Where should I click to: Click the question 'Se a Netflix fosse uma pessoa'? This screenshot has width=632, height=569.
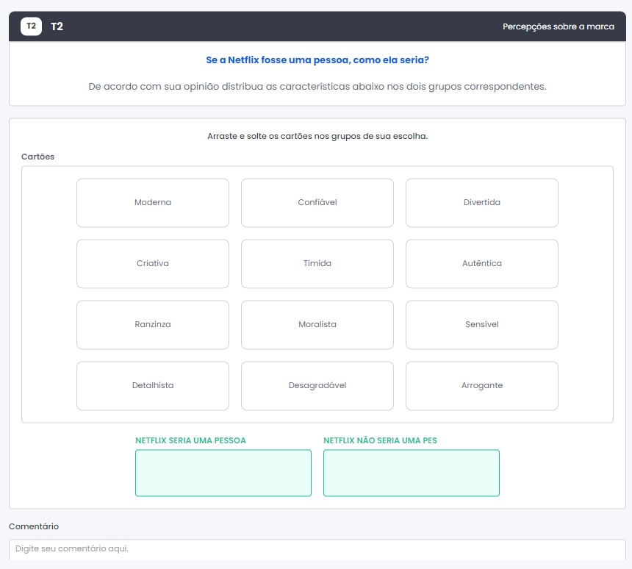tap(317, 60)
